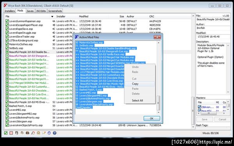
Task: Click the Author field containing Bnnfish
Action: pos(213,28)
